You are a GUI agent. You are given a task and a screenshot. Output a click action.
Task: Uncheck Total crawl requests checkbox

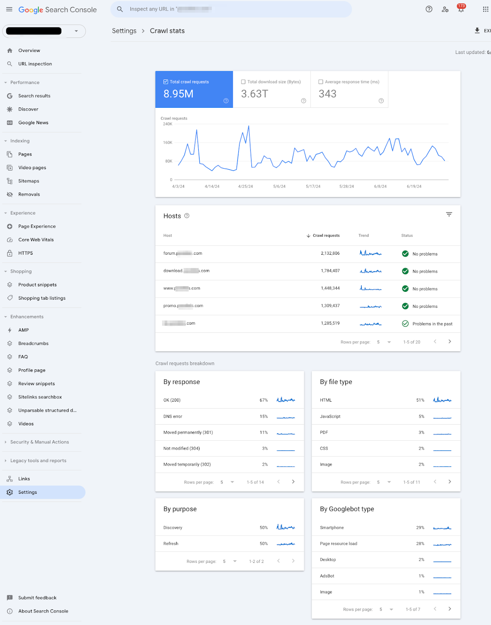[166, 82]
